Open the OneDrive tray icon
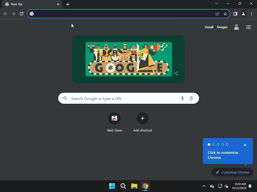Image resolution: width=257 pixels, height=192 pixels. point(212,186)
